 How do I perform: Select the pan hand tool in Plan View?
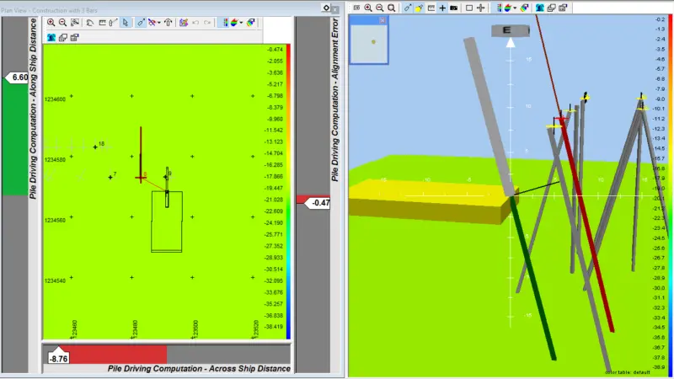(x=90, y=23)
